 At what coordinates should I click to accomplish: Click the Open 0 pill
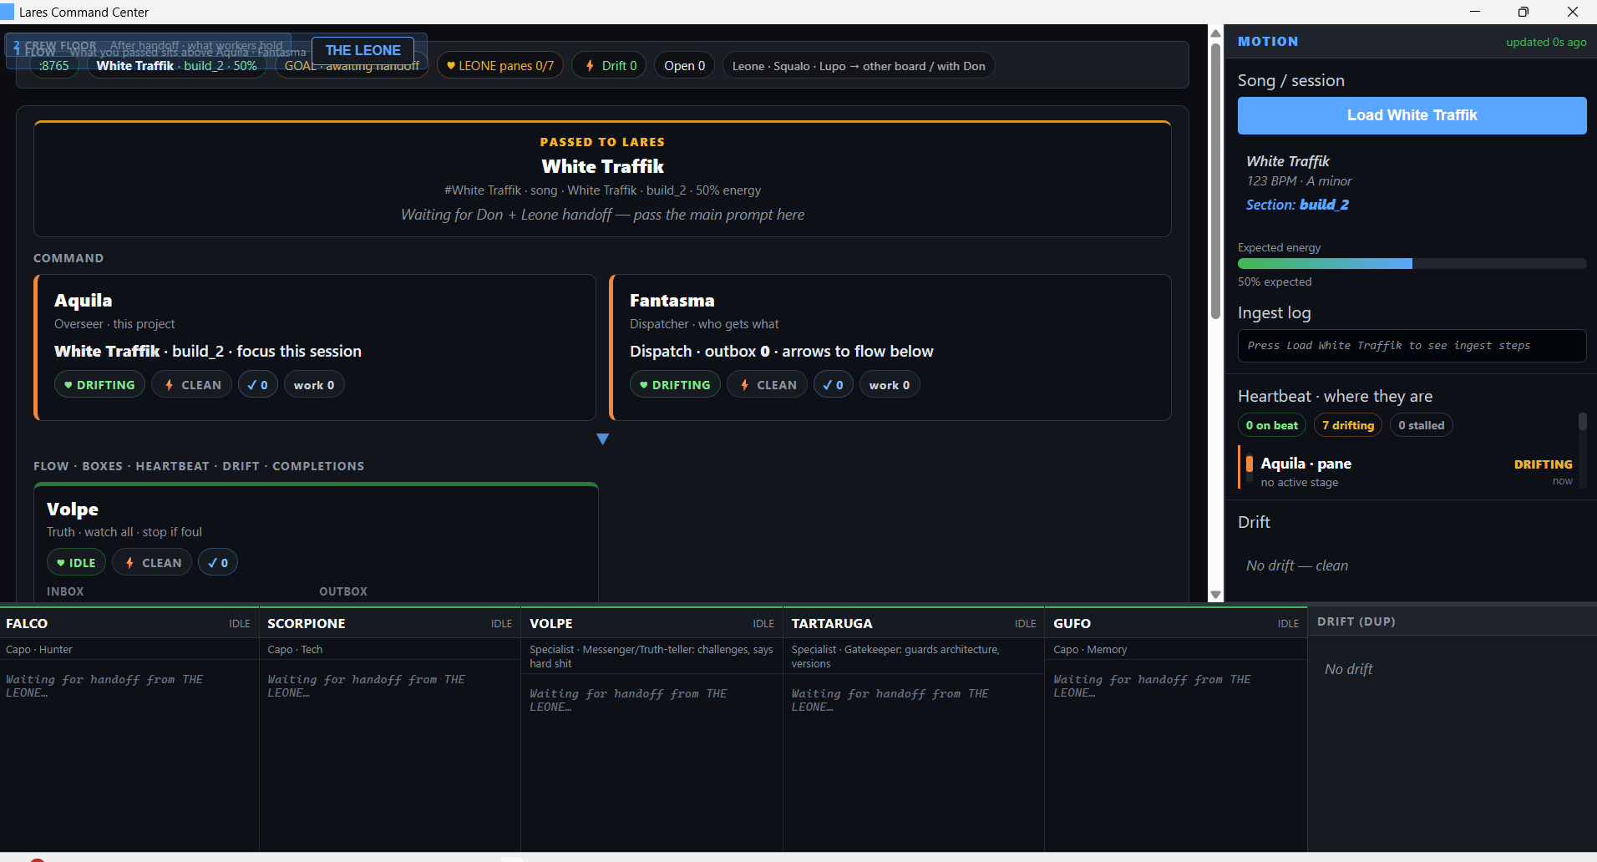pyautogui.click(x=684, y=66)
